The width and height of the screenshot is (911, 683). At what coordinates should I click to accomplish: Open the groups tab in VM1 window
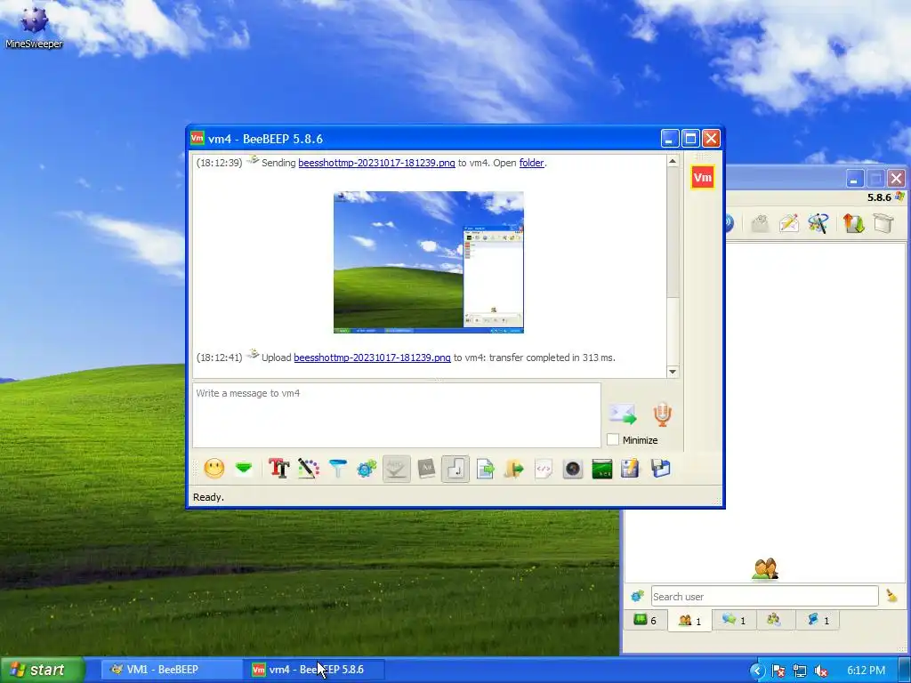774,620
